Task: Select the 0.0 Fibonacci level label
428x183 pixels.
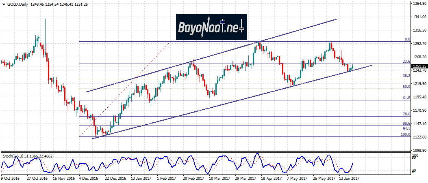Action: [x=407, y=39]
